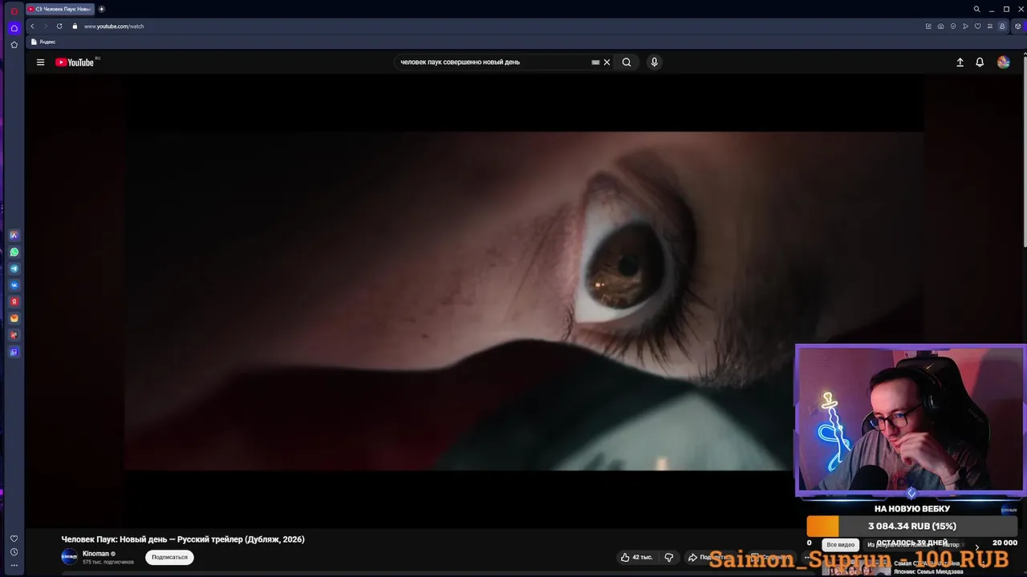Reload the page in the browser
1027x577 pixels.
[x=59, y=26]
